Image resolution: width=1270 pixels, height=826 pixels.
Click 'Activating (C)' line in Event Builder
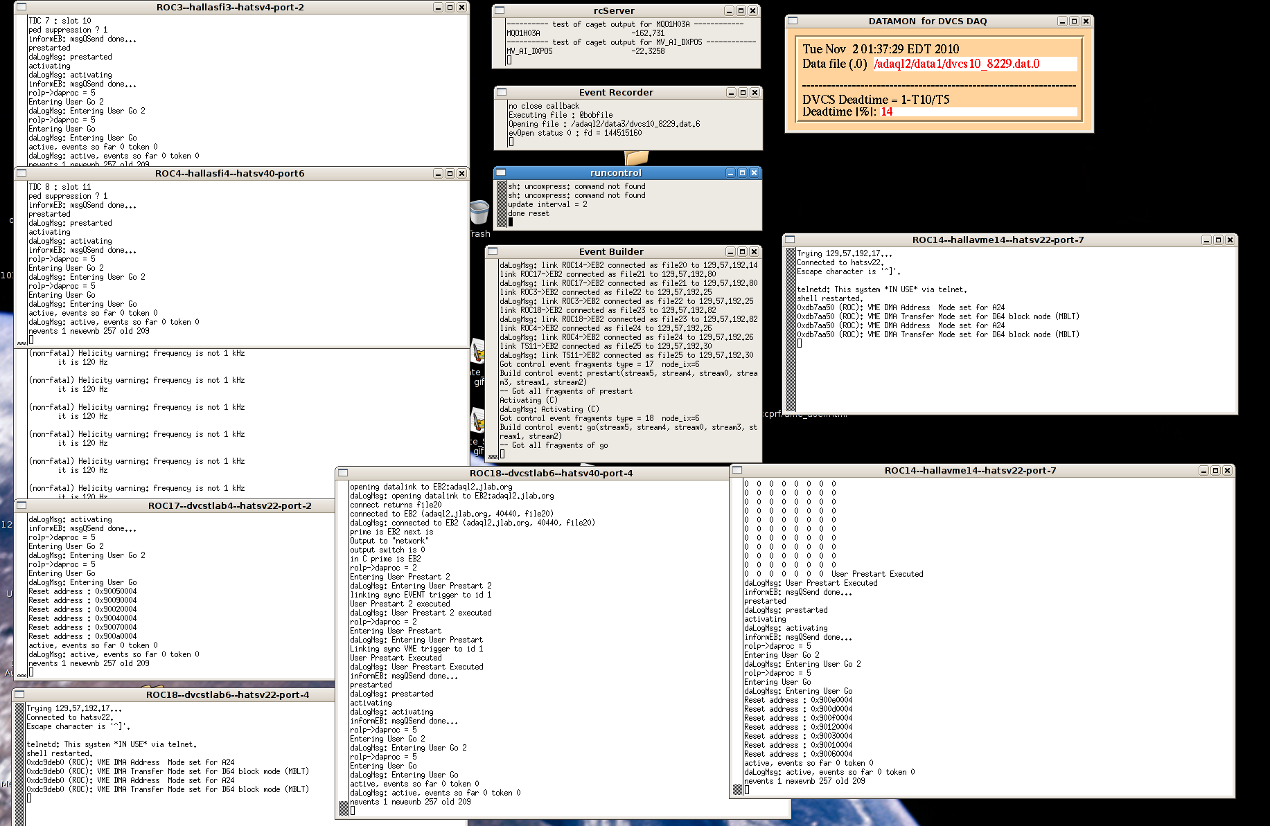tap(529, 400)
